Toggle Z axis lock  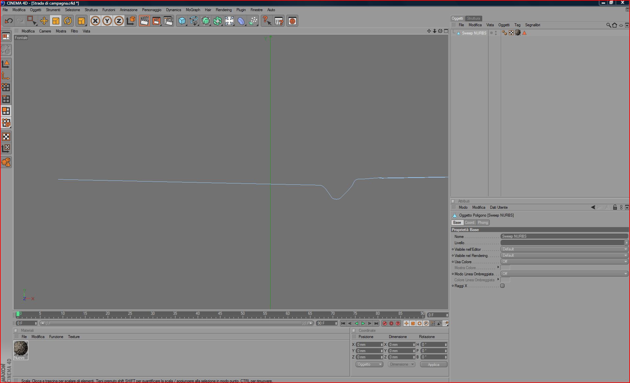coord(119,21)
